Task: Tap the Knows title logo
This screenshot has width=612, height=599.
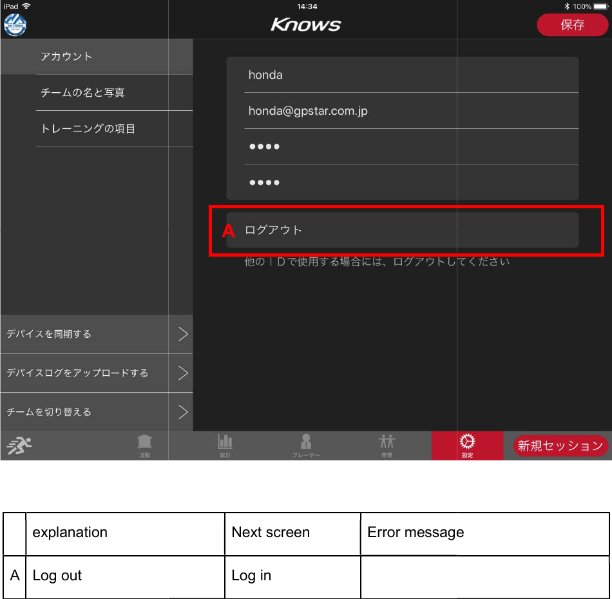Action: pyautogui.click(x=306, y=25)
